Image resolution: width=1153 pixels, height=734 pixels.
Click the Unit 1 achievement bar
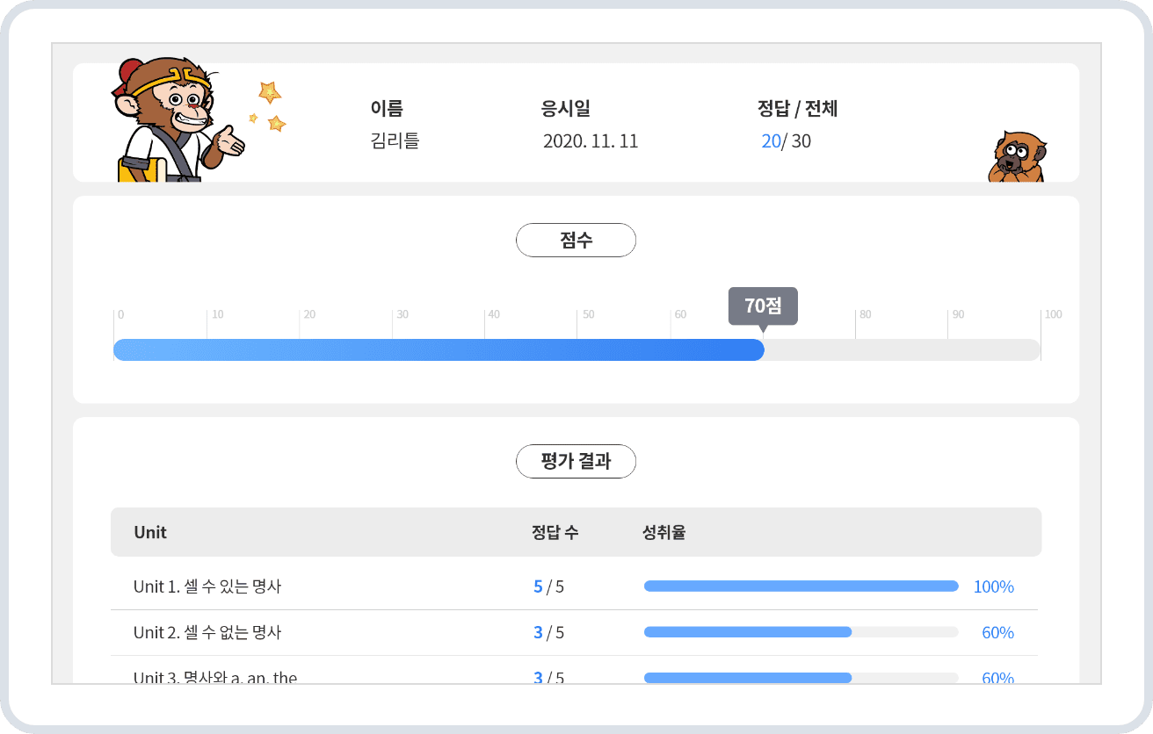pyautogui.click(x=801, y=586)
